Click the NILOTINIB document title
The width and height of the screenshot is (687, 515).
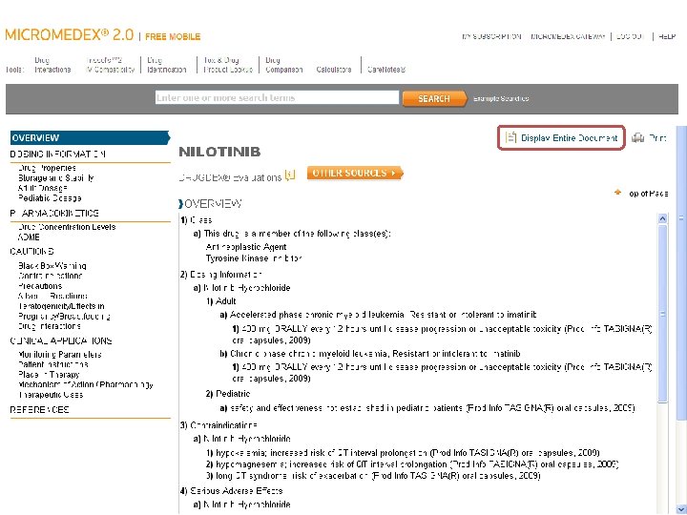219,152
